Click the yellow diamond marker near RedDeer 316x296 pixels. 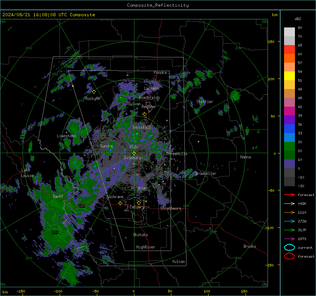[x=144, y=114]
